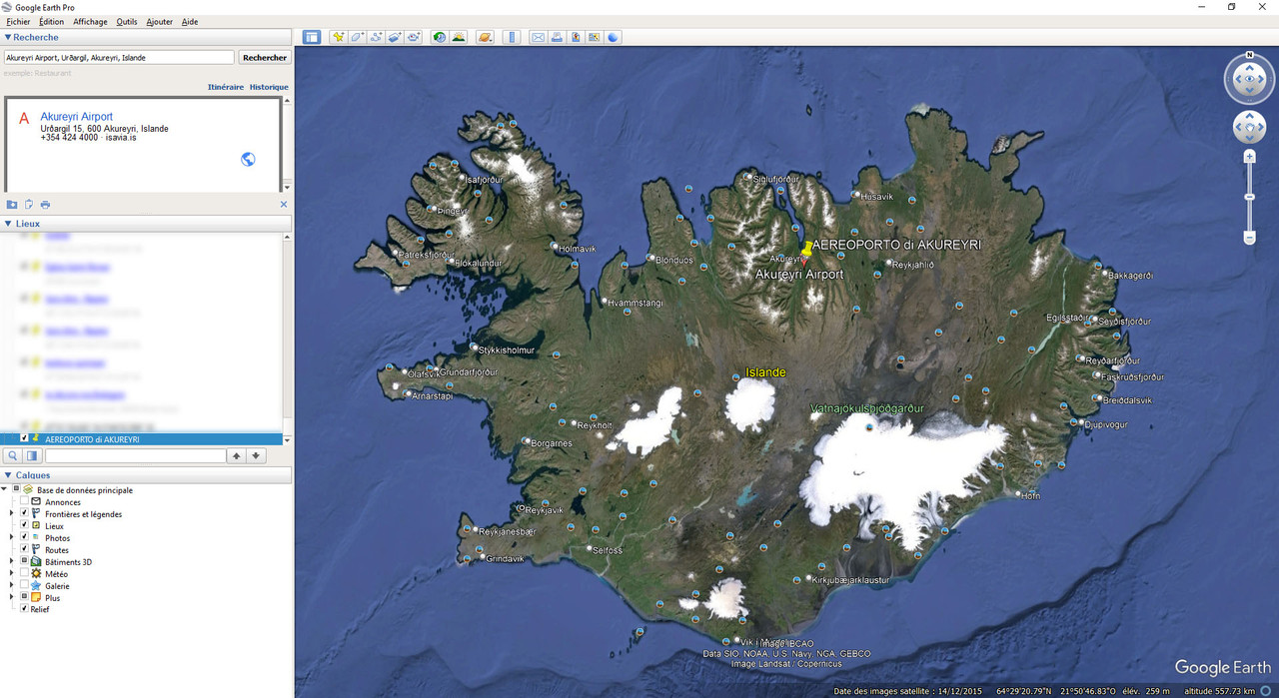This screenshot has height=698, width=1279.
Task: Expand the Météo tree node
Action: (x=12, y=574)
